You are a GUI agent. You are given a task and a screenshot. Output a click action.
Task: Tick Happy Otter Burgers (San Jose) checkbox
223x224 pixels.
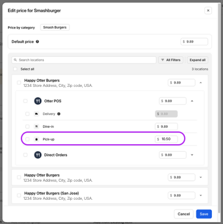point(19,195)
